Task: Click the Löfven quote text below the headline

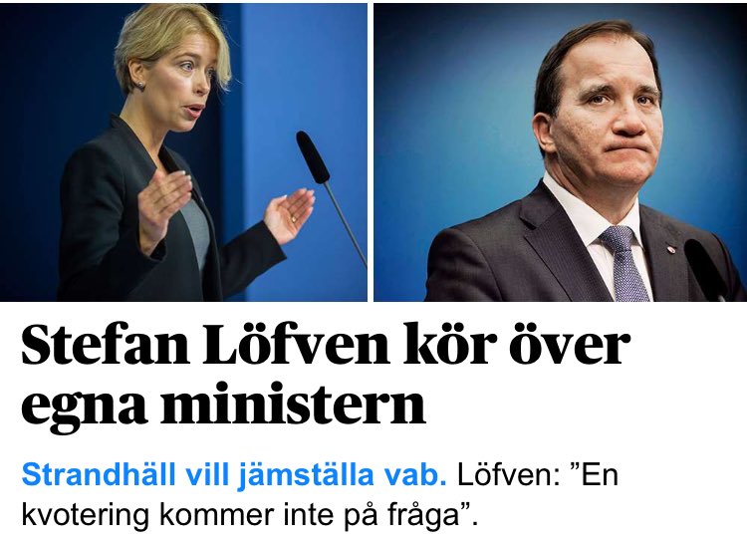Action: coord(319,494)
